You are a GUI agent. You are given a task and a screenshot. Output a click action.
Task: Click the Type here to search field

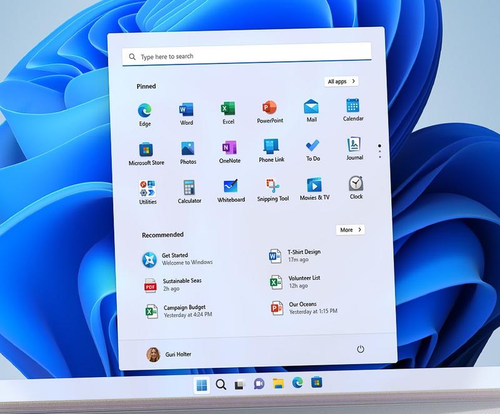(246, 54)
